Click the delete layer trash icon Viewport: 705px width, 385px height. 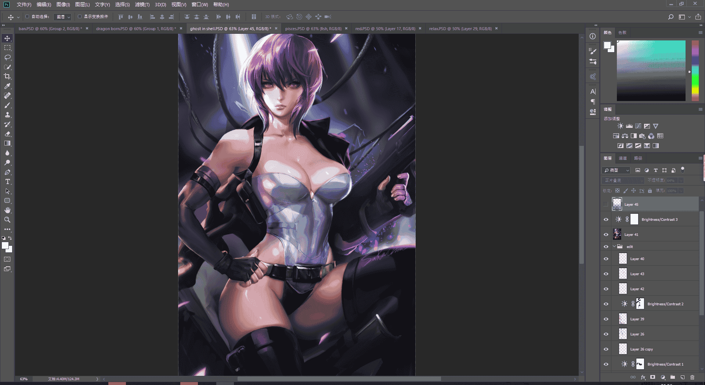point(692,377)
